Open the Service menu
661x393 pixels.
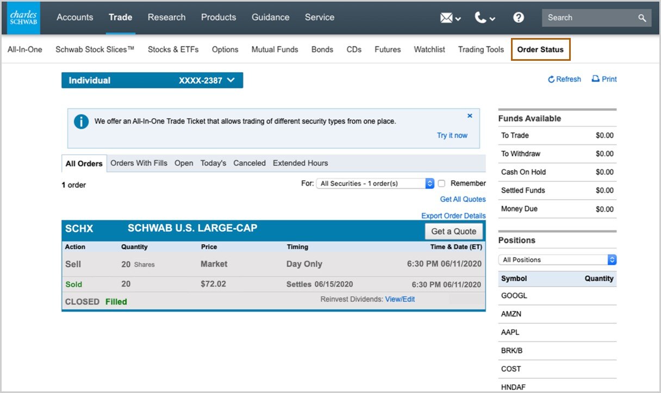click(x=320, y=17)
